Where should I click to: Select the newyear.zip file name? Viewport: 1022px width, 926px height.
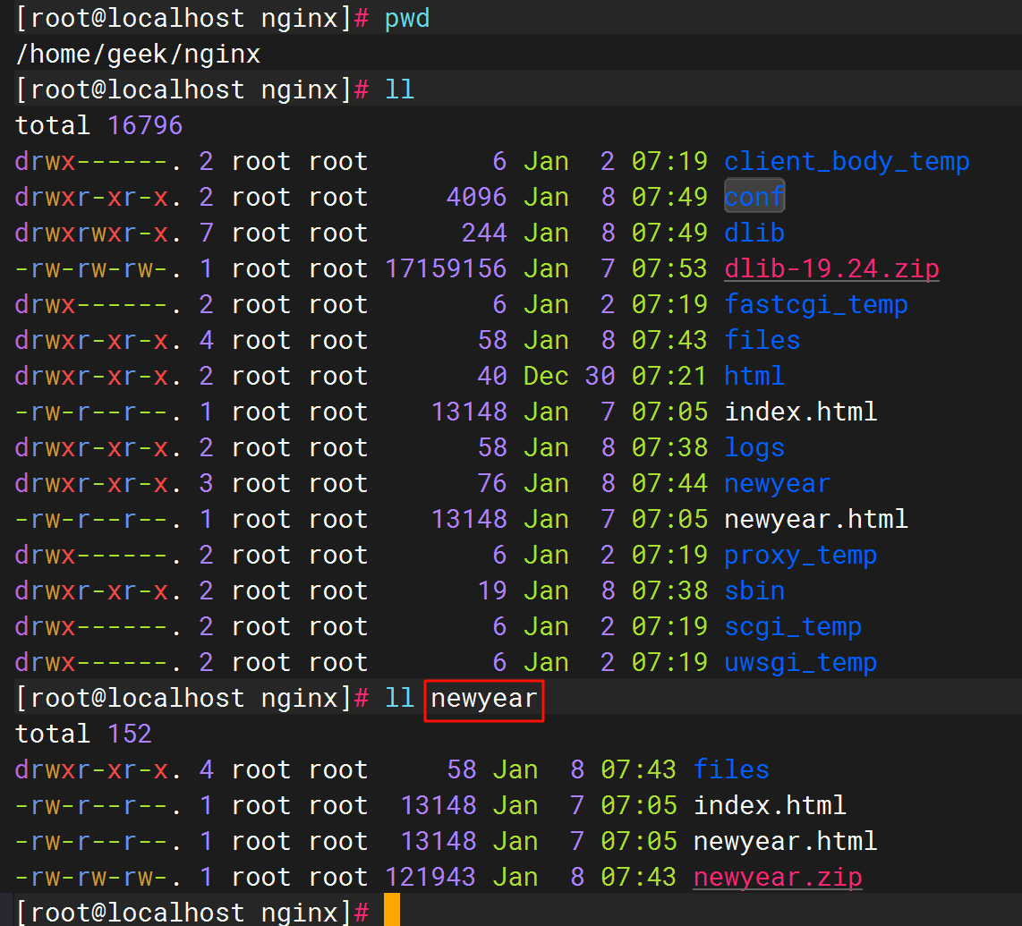point(778,877)
